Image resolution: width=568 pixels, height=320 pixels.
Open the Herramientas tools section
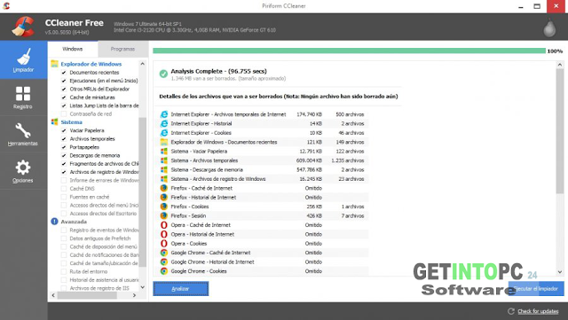(24, 135)
